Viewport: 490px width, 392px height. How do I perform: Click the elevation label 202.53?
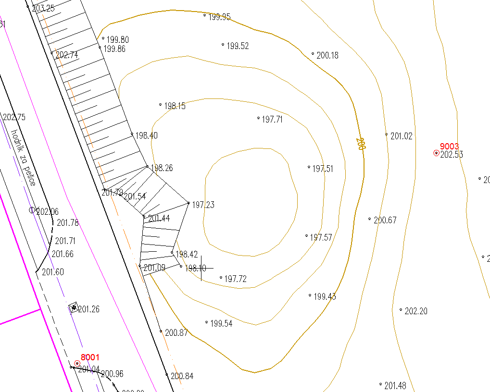coord(452,155)
